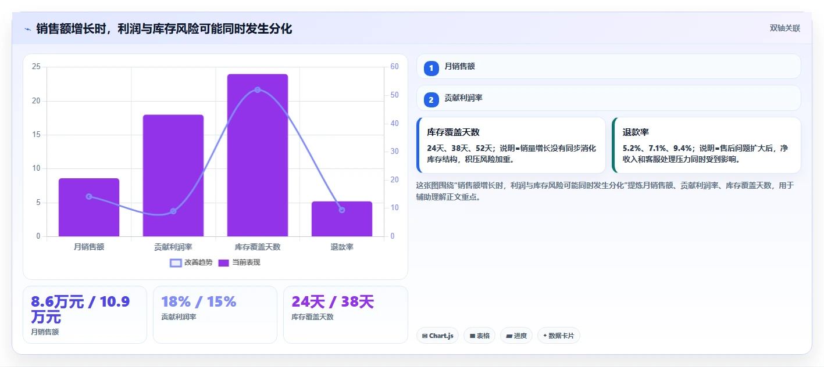Click the icon in the 表格 tag
824x367 pixels.
tap(472, 336)
